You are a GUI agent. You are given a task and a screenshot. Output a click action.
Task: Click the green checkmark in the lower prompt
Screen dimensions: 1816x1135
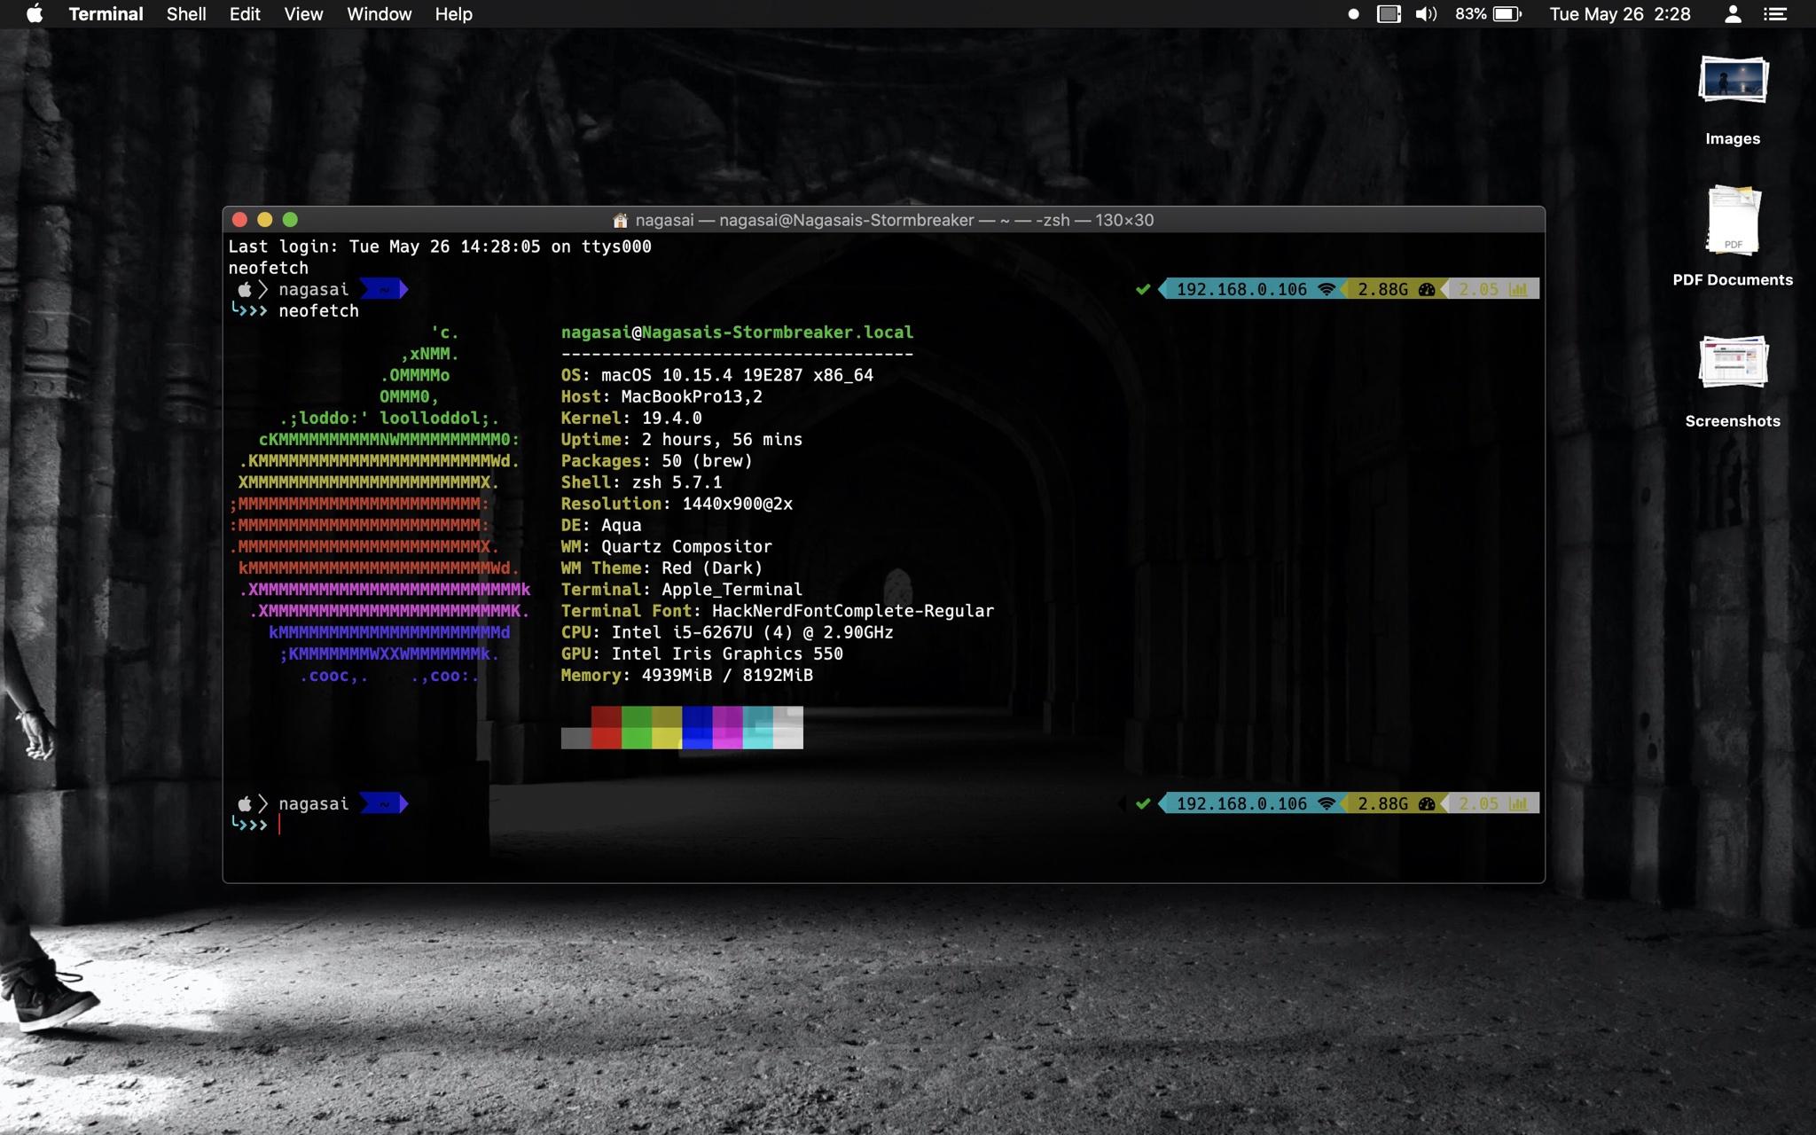(1143, 803)
